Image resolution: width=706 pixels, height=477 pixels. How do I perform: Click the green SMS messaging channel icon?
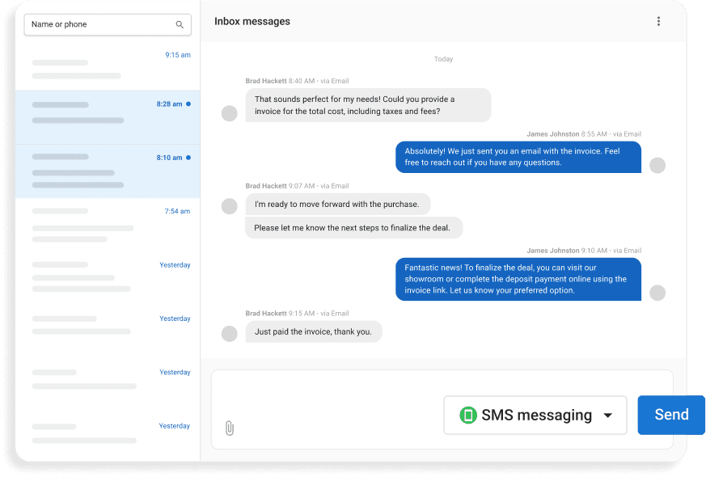click(469, 415)
